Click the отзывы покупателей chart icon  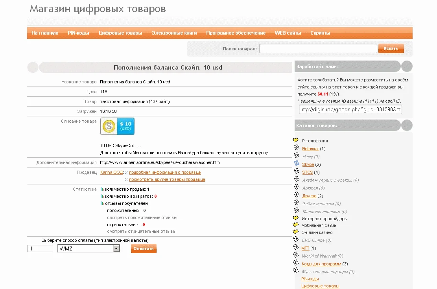click(x=102, y=203)
